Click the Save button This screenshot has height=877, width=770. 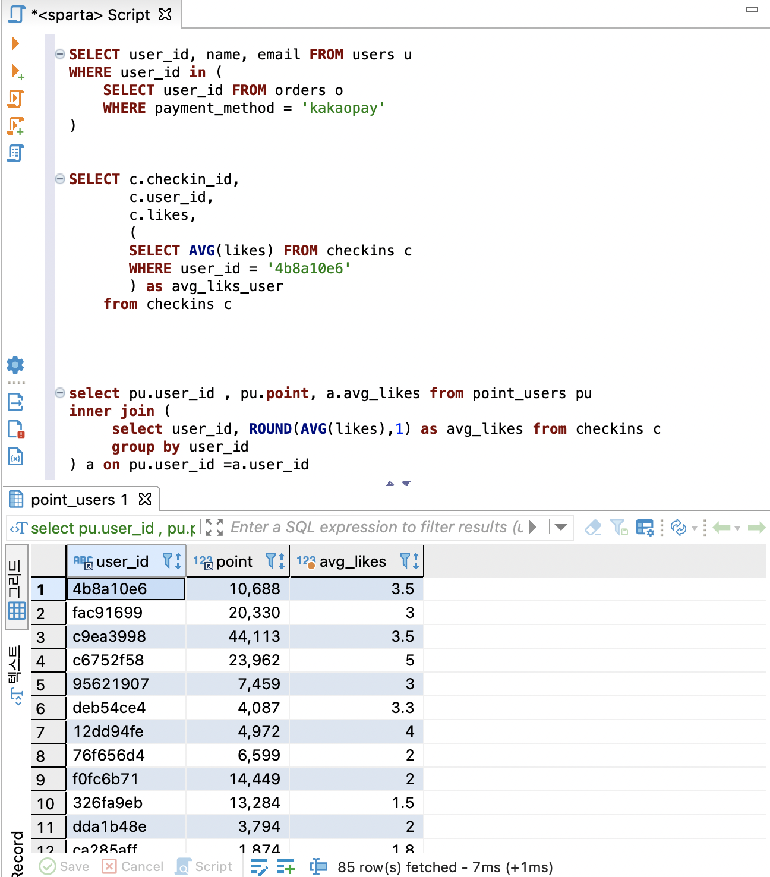click(x=64, y=866)
